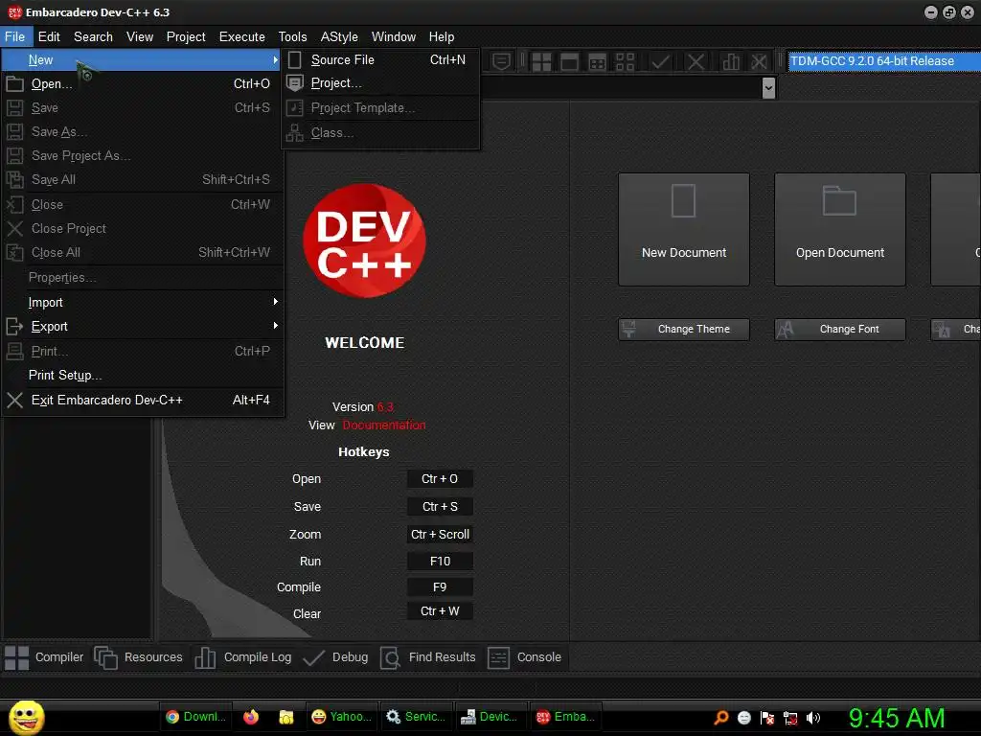Image resolution: width=981 pixels, height=736 pixels.
Task: Click Print... in the File menu
Action: point(141,351)
